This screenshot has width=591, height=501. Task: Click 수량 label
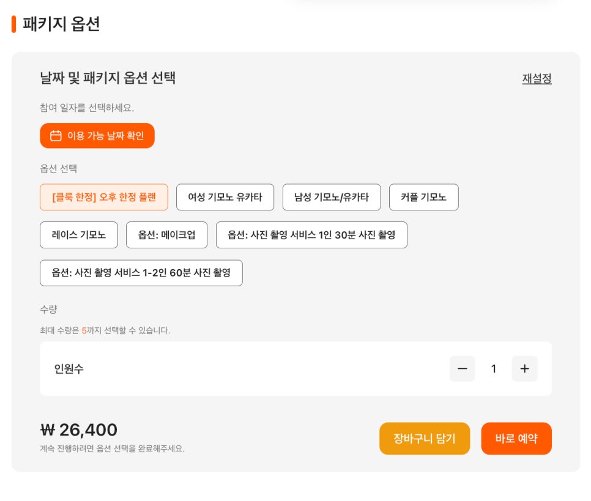[48, 310]
